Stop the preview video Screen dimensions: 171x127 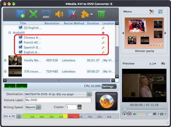click(x=129, y=114)
